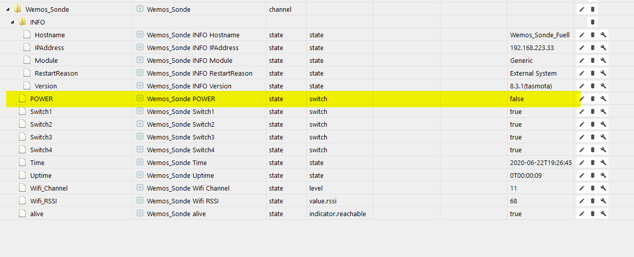Select the Wifi_Channel tree entry
634x257 pixels.
pos(49,188)
